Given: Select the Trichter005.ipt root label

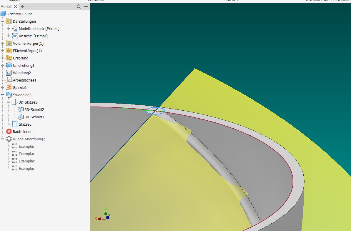Looking at the screenshot, I should (x=19, y=14).
